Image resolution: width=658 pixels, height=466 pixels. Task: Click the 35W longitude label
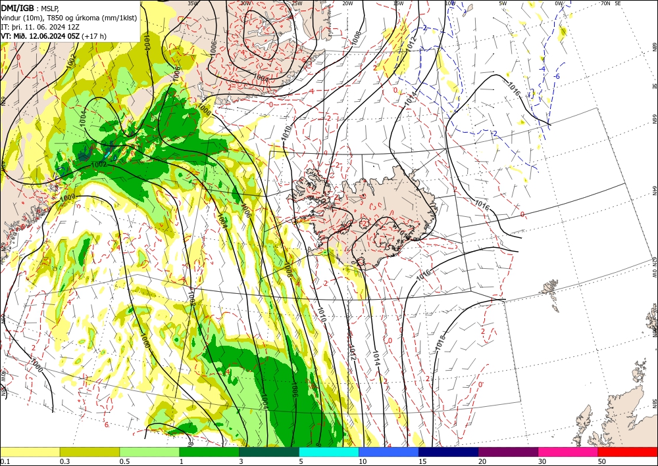point(193,3)
